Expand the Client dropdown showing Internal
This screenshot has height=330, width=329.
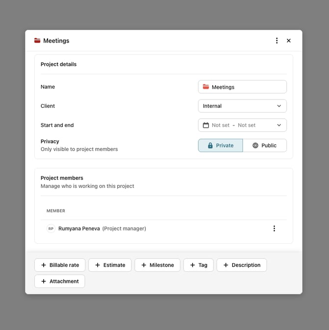[x=242, y=106]
